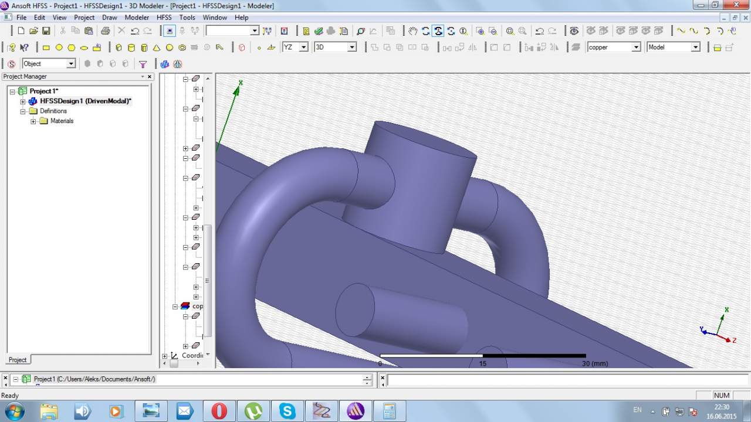This screenshot has width=751, height=422.
Task: Click the Validate green checkmark icon
Action: pyautogui.click(x=319, y=31)
